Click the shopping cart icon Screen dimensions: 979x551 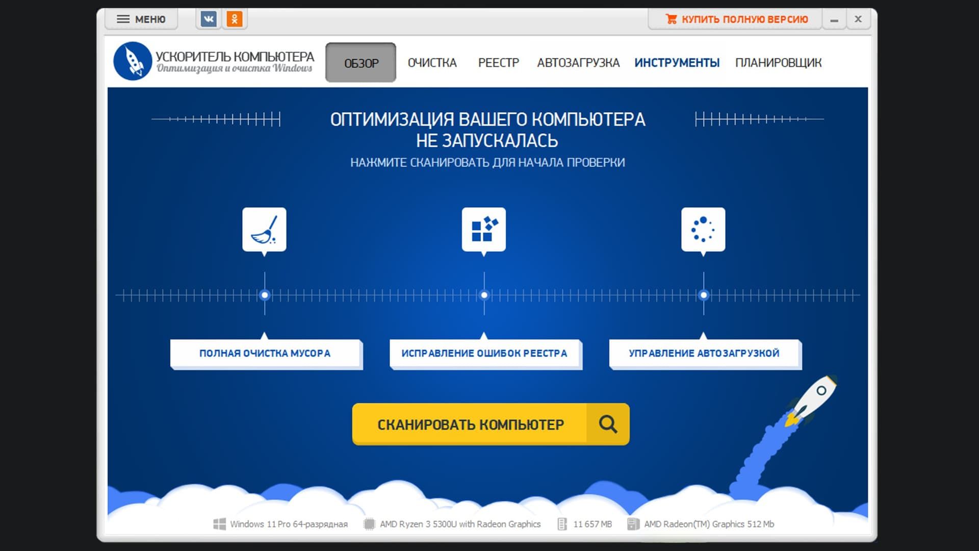pos(671,19)
